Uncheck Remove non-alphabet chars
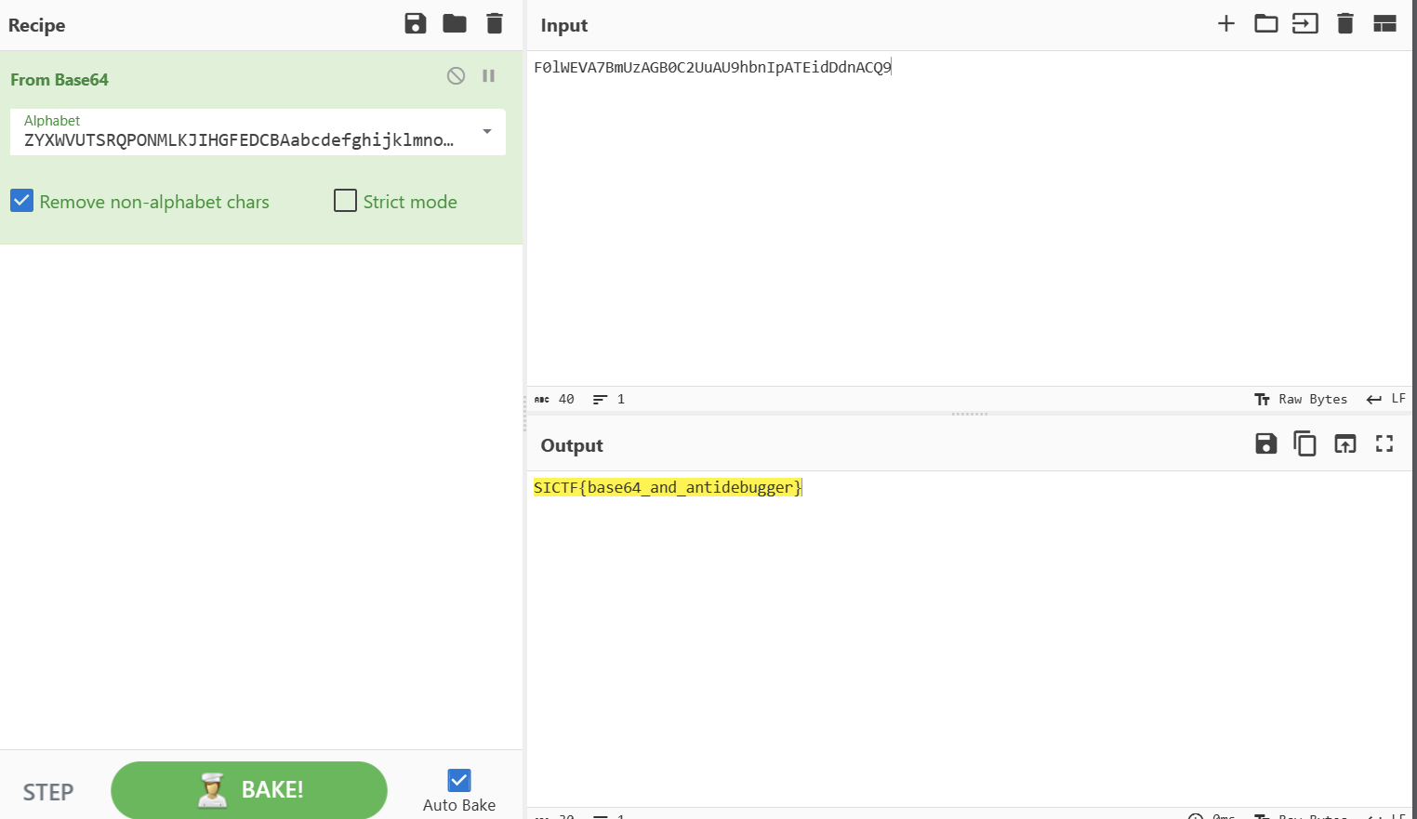 coord(22,201)
